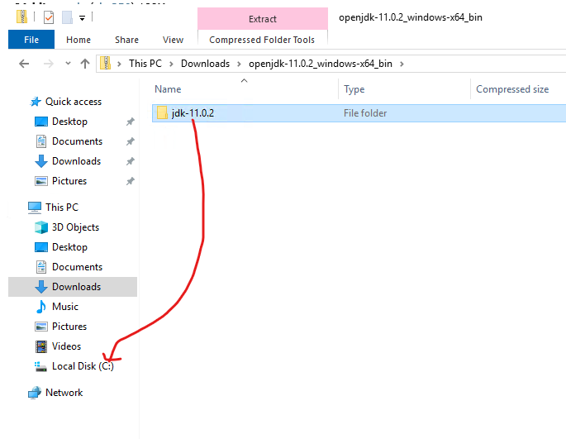Switch to the View ribbon tab
Screen dimensions: 566x439
tap(173, 40)
